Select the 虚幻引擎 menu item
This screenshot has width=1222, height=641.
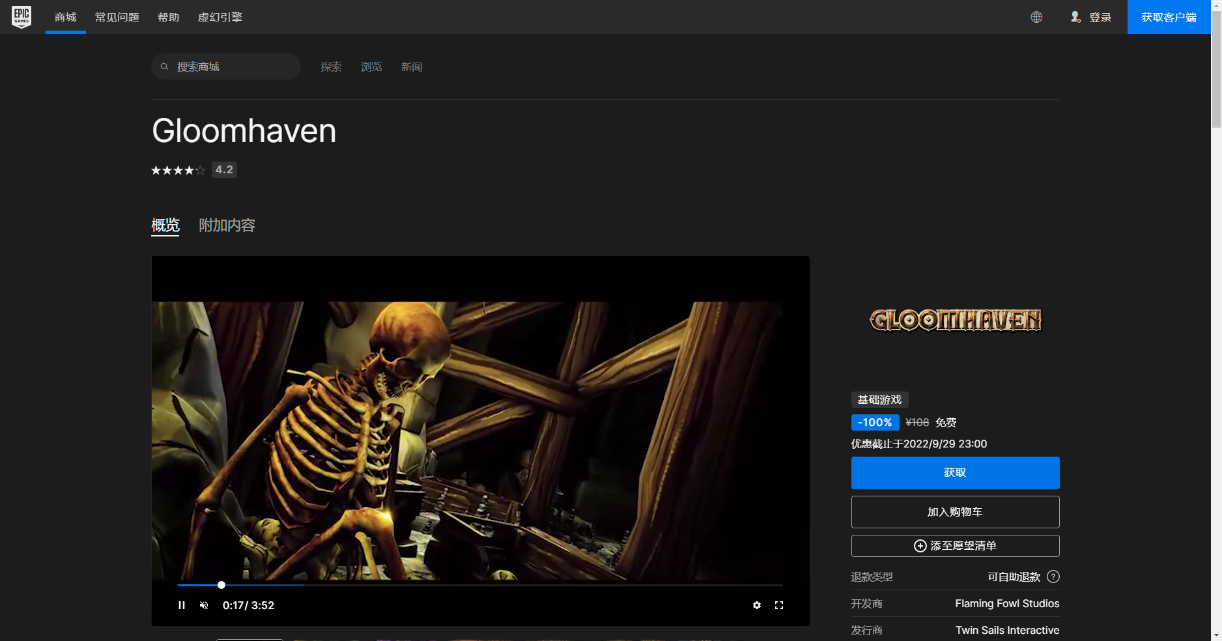pyautogui.click(x=220, y=17)
